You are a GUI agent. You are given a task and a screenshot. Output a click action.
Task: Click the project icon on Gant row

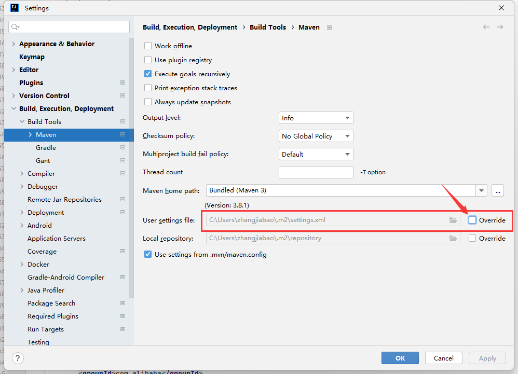(122, 160)
